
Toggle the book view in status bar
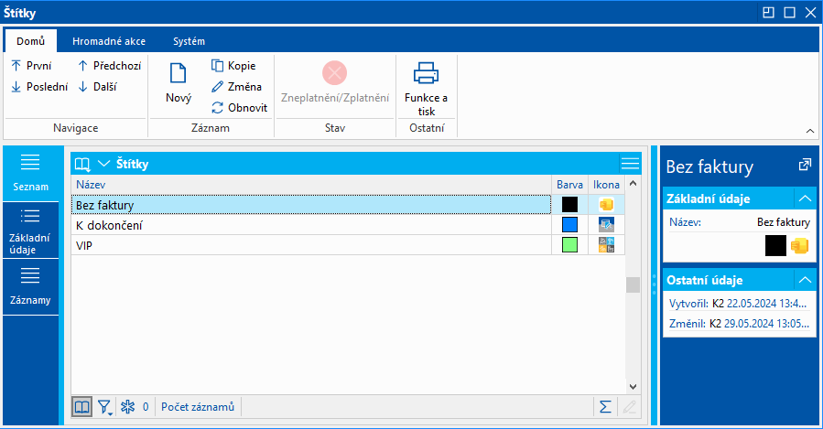tap(81, 407)
